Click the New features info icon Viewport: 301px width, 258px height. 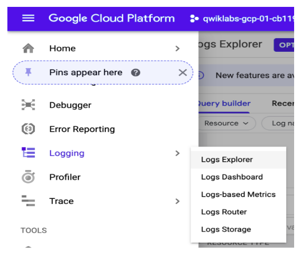click(x=200, y=76)
